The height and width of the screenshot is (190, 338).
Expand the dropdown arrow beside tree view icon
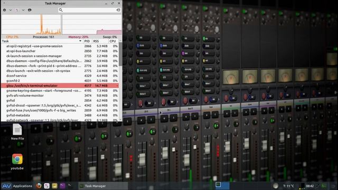click(23, 10)
